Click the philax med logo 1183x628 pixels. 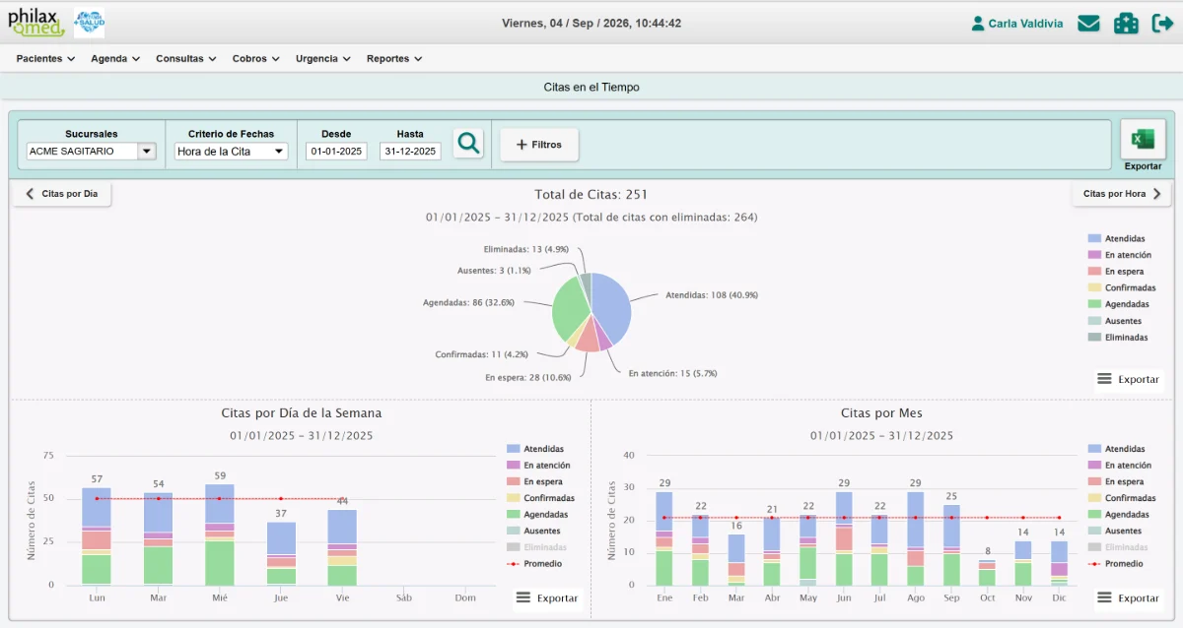36,23
